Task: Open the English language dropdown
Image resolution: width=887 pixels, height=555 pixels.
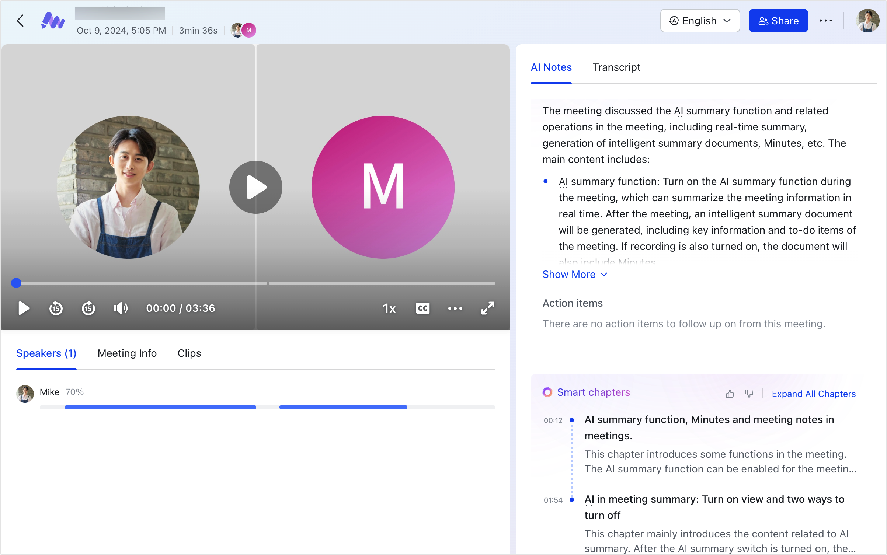Action: point(699,21)
